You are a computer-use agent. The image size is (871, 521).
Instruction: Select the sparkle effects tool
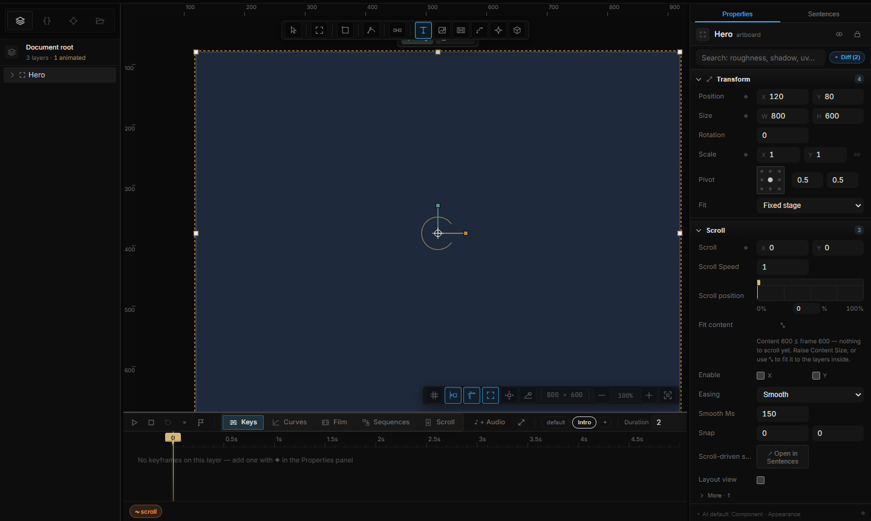[498, 30]
